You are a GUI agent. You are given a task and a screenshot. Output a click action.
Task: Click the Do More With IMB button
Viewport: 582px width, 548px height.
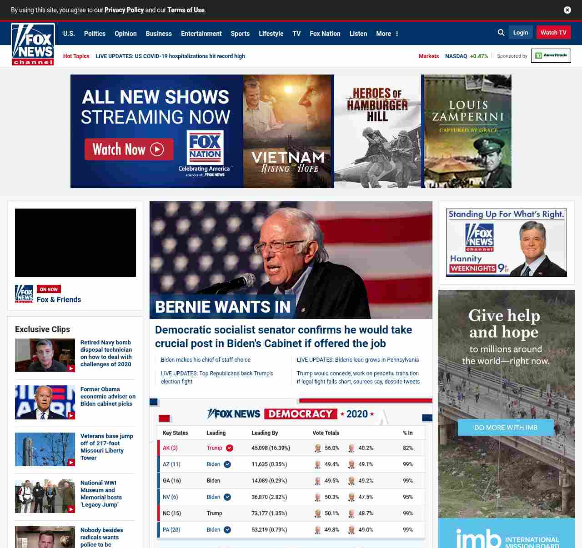tap(506, 428)
